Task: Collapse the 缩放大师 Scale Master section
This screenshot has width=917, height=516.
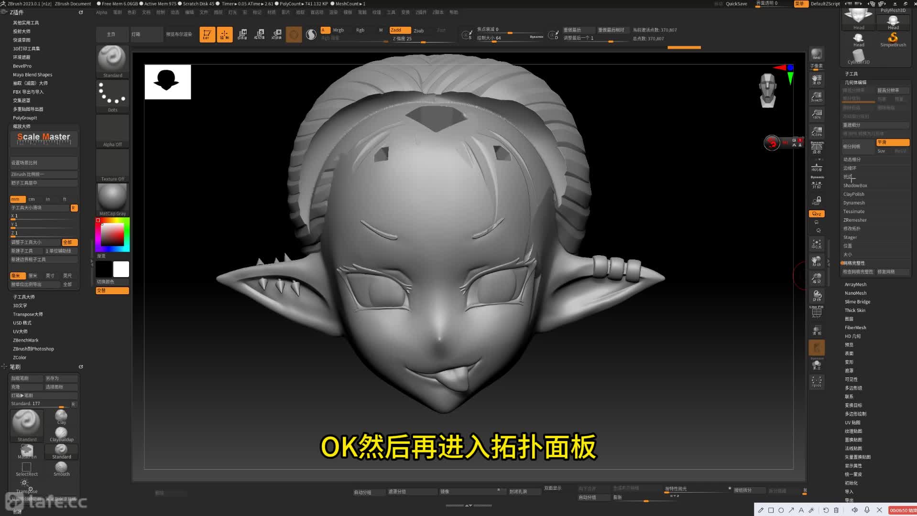Action: click(x=22, y=126)
